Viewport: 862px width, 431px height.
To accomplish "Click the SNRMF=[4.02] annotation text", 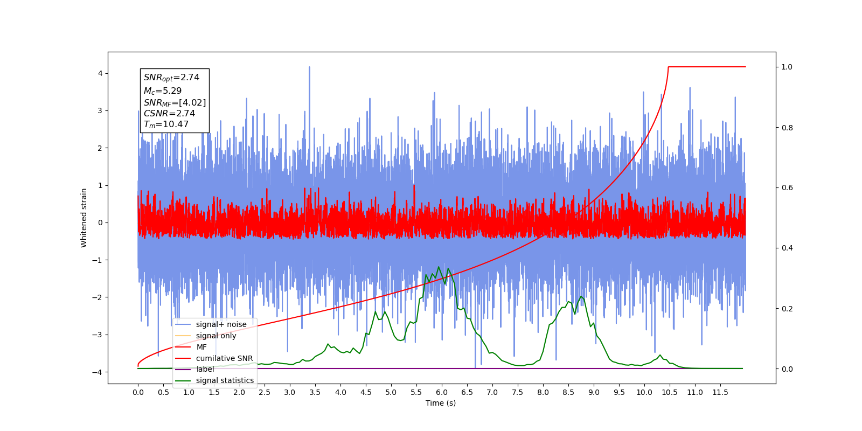I will (175, 102).
